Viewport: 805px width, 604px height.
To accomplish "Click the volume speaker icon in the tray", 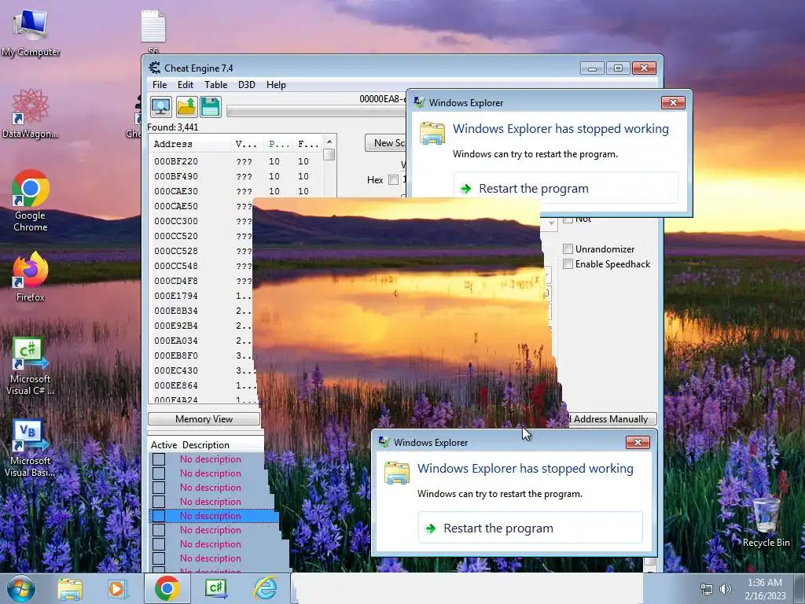I will click(726, 589).
